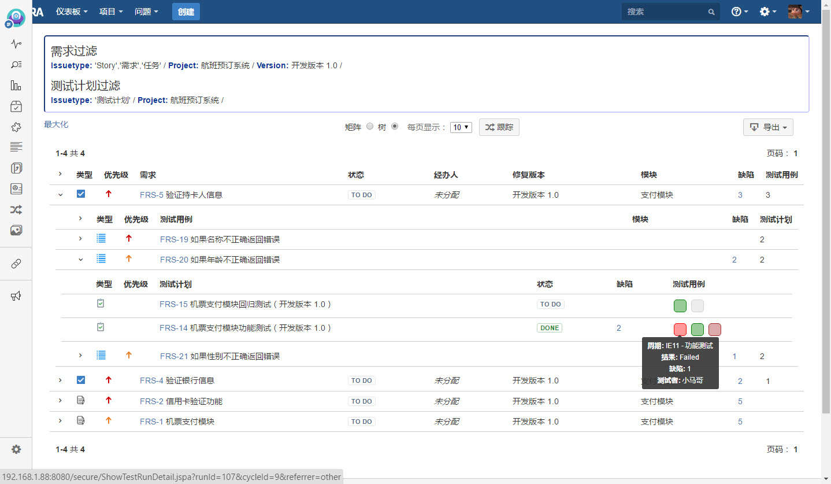Screen dimensions: 831x484
Task: Click the DONE status badge of FRS-14
Action: coord(550,328)
